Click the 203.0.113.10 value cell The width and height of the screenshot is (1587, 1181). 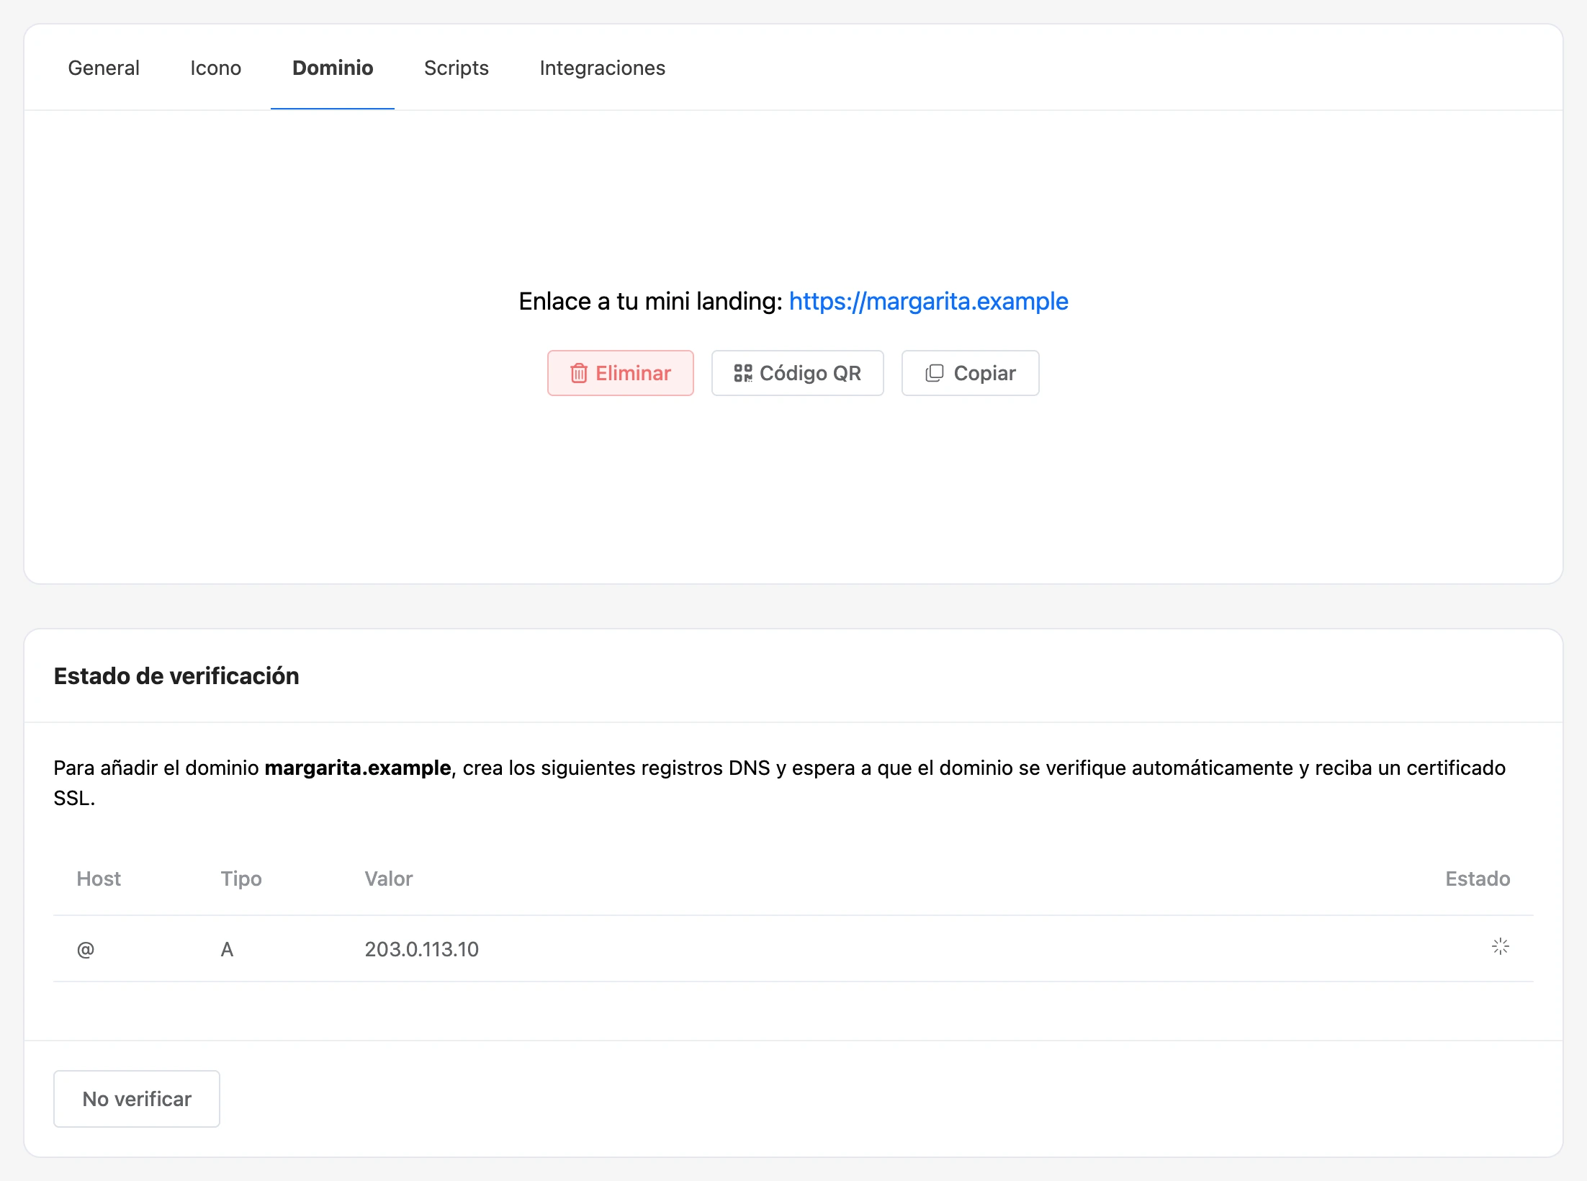pyautogui.click(x=422, y=949)
